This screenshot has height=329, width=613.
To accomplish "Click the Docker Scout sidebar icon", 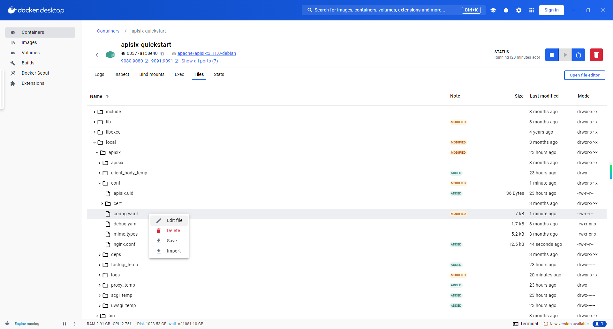I will tap(13, 73).
